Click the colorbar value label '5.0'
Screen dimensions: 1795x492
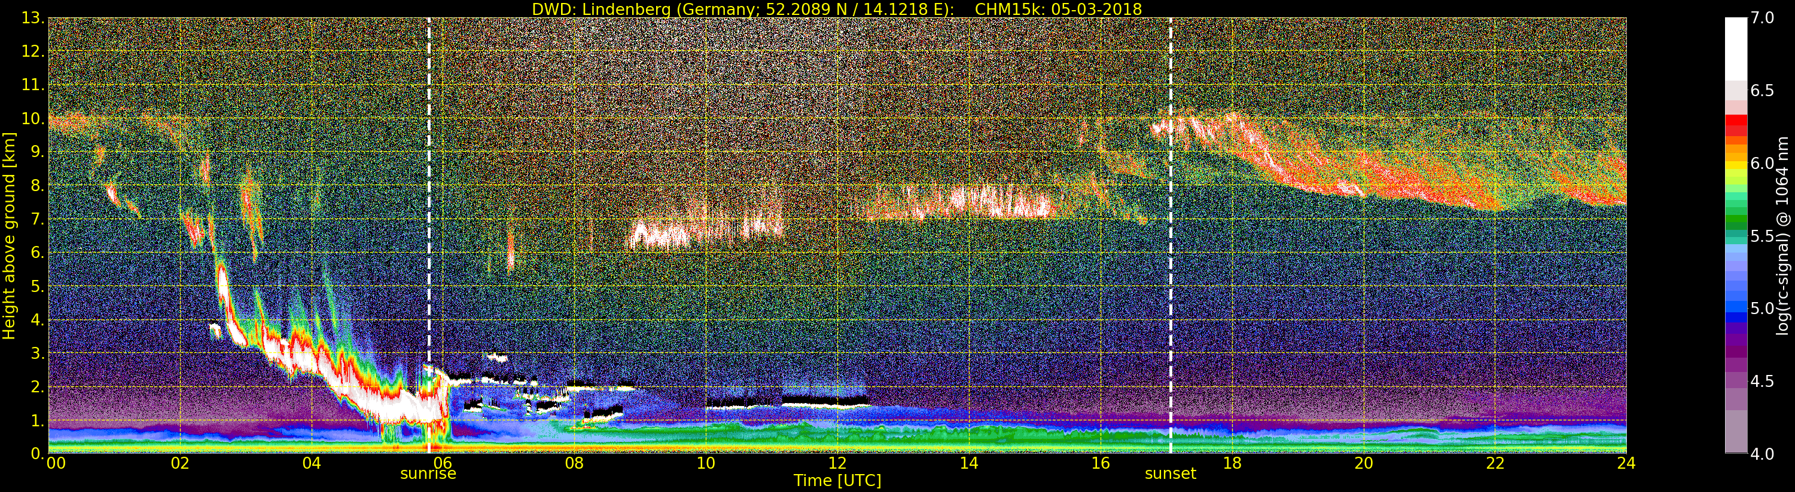click(1762, 308)
